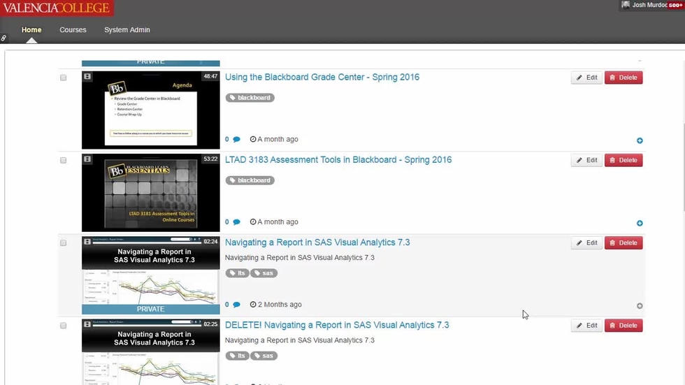This screenshot has width=685, height=385.
Task: Click media type icon on Navigating a Report (02:24) thumbnail
Action: 87,241
